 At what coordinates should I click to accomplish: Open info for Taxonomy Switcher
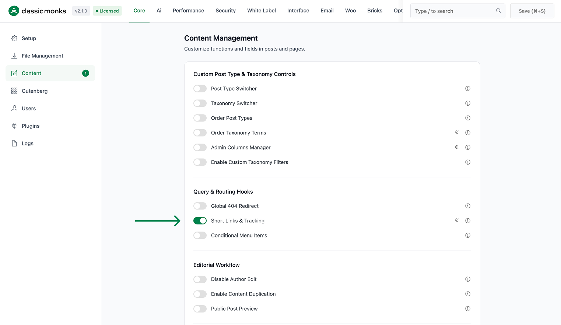click(x=468, y=103)
